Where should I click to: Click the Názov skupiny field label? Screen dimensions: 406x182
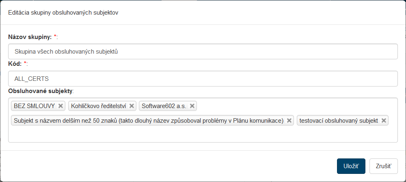30,37
